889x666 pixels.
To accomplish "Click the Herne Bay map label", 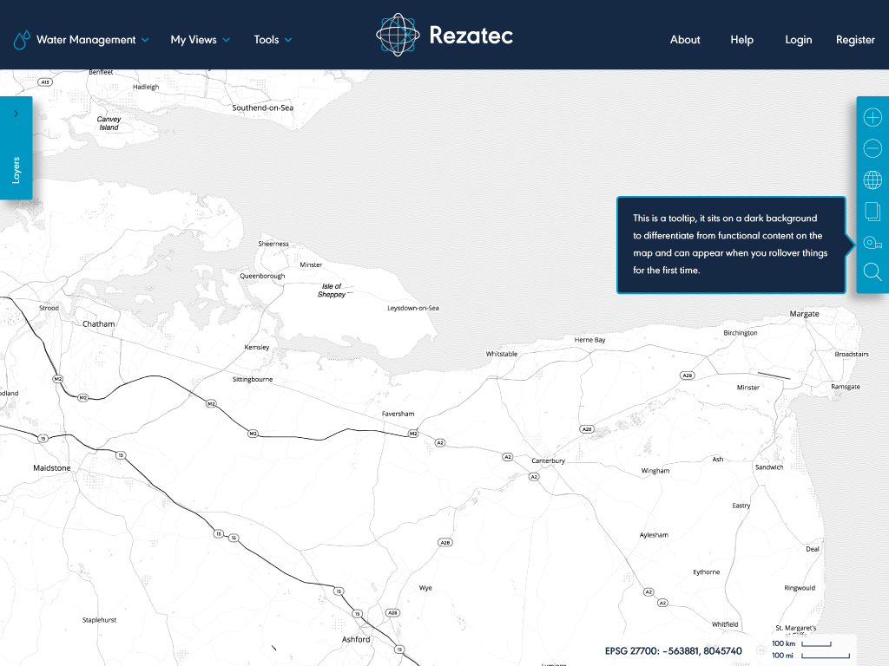I will (589, 340).
